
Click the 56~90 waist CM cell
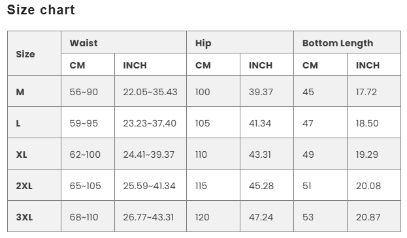[x=88, y=91]
